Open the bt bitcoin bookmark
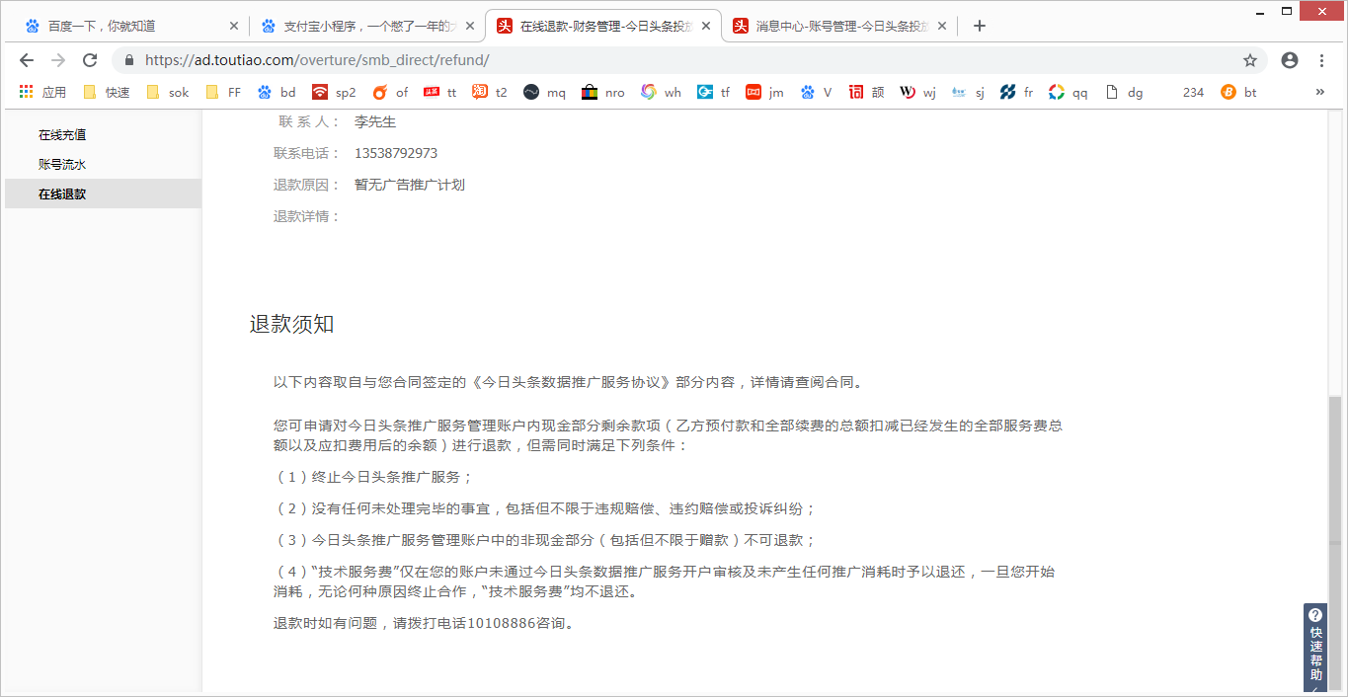1348x697 pixels. tap(1239, 92)
